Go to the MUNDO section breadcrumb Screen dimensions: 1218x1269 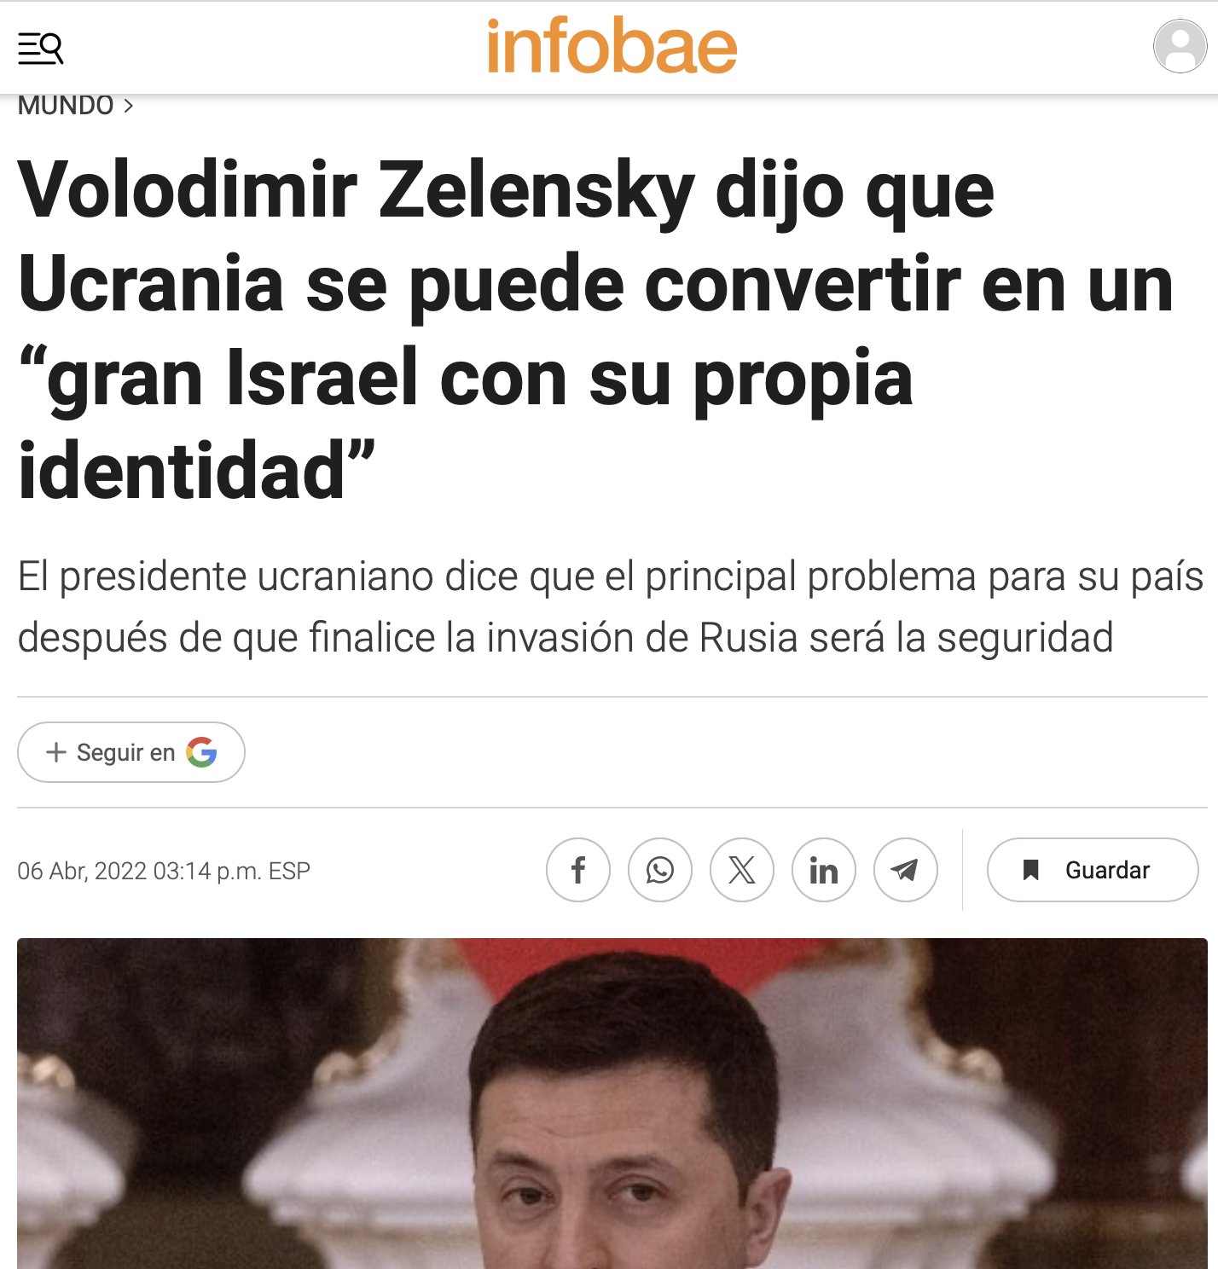pyautogui.click(x=66, y=106)
